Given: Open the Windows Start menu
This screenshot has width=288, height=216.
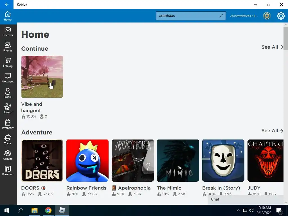Looking at the screenshot, I should [7, 210].
